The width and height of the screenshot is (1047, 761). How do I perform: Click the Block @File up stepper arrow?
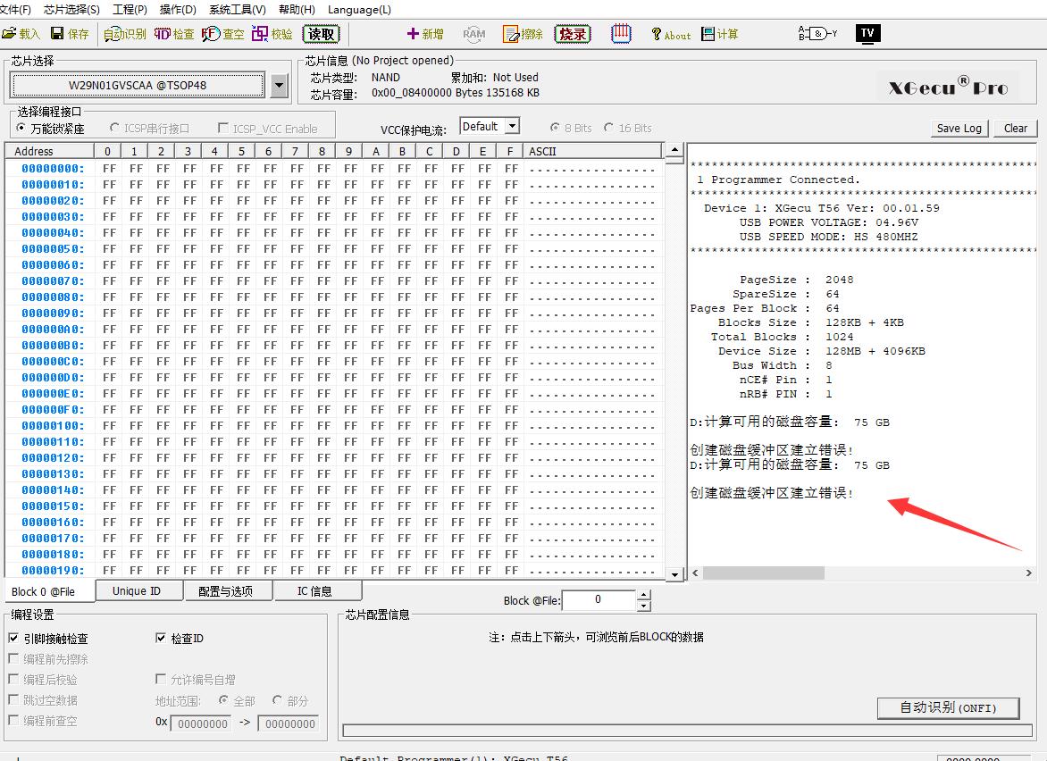(x=644, y=595)
